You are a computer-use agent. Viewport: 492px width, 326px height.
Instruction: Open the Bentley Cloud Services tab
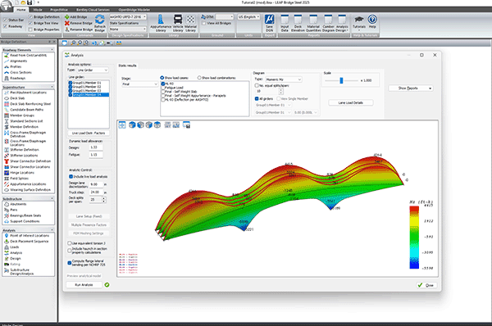[x=93, y=10]
